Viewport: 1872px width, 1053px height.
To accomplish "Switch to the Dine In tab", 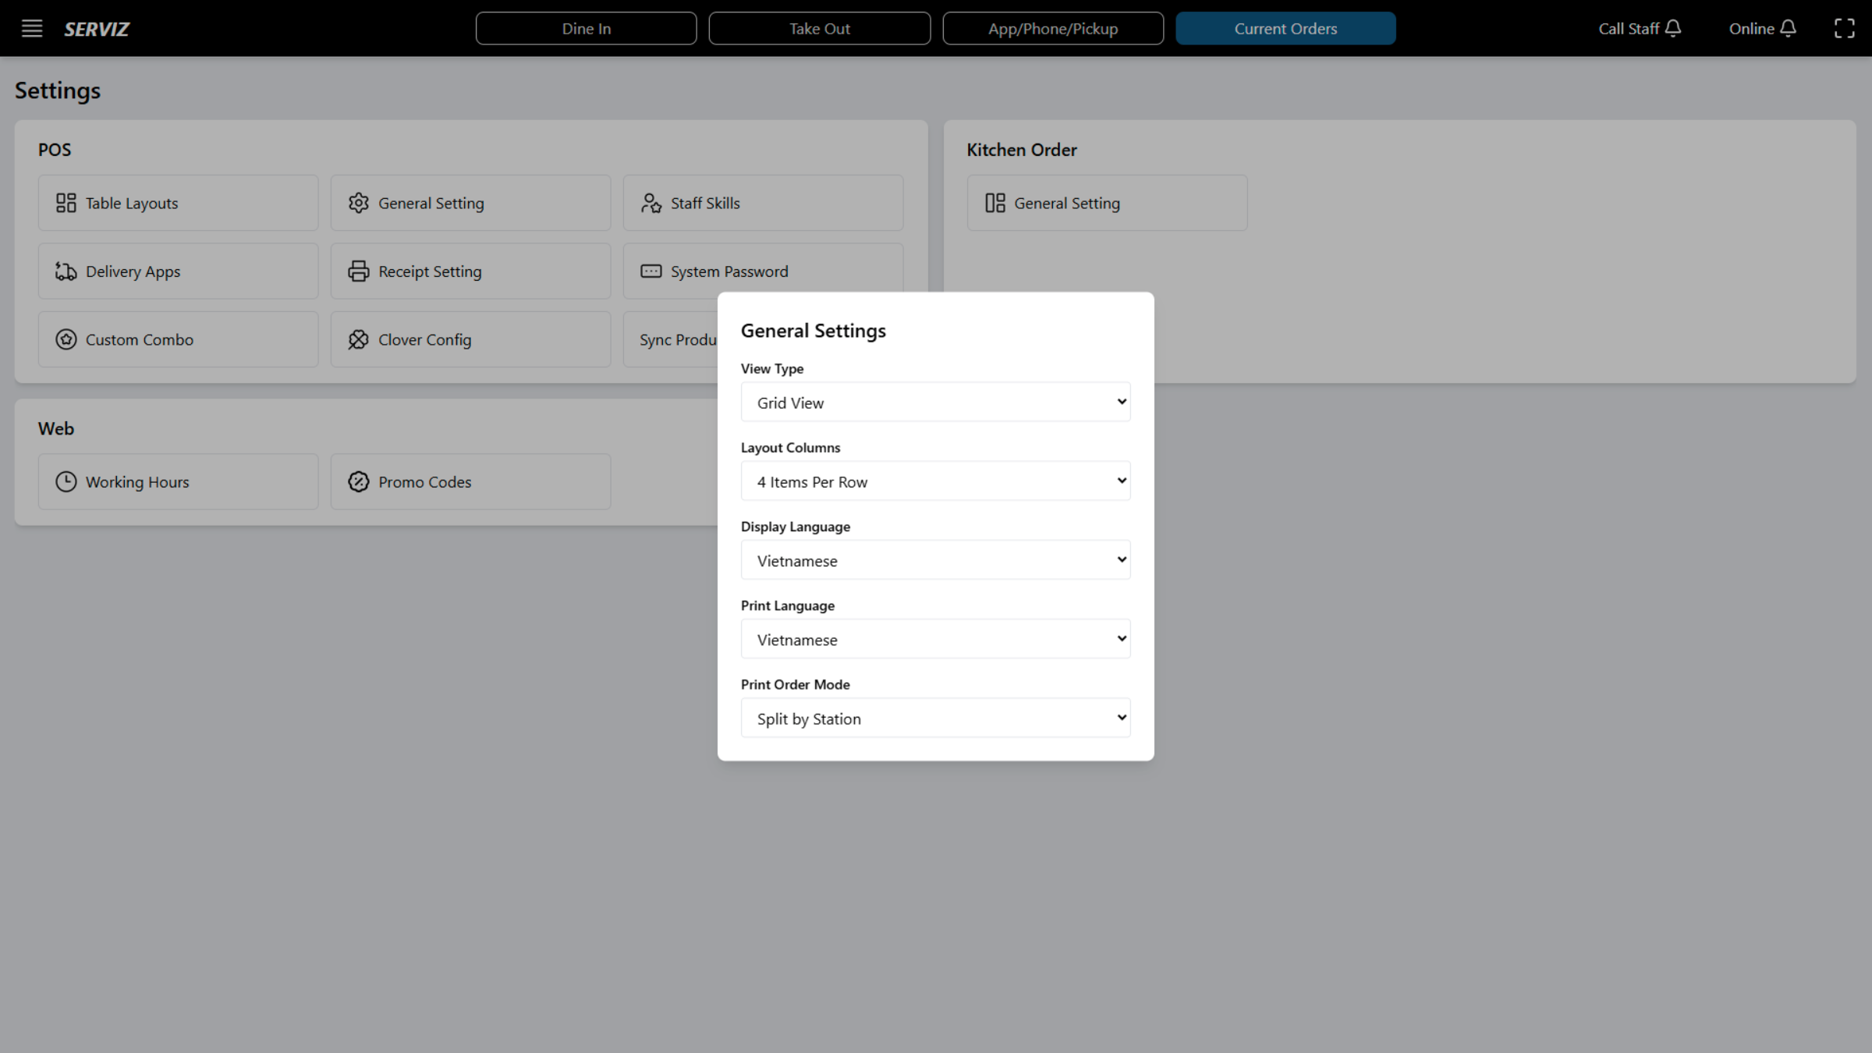I will (x=586, y=28).
